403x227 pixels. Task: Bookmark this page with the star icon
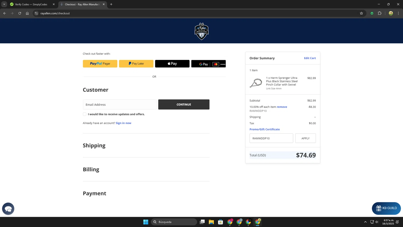click(361, 13)
